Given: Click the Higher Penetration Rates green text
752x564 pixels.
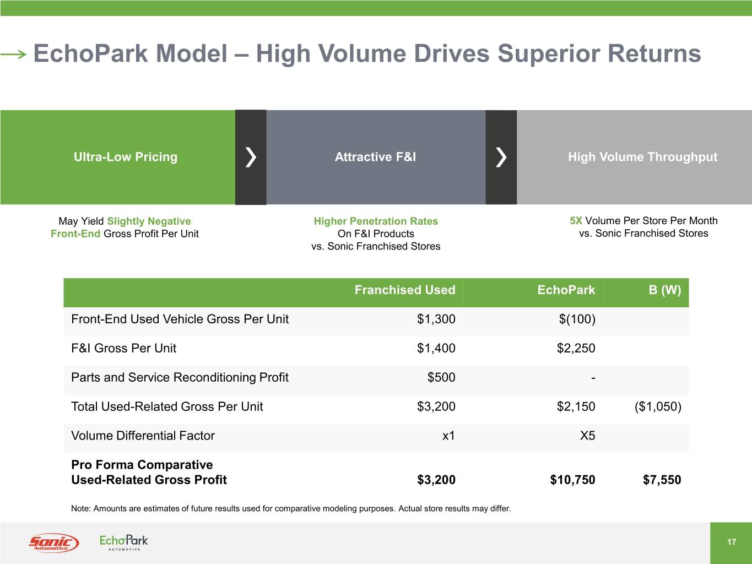Looking at the screenshot, I should [376, 221].
